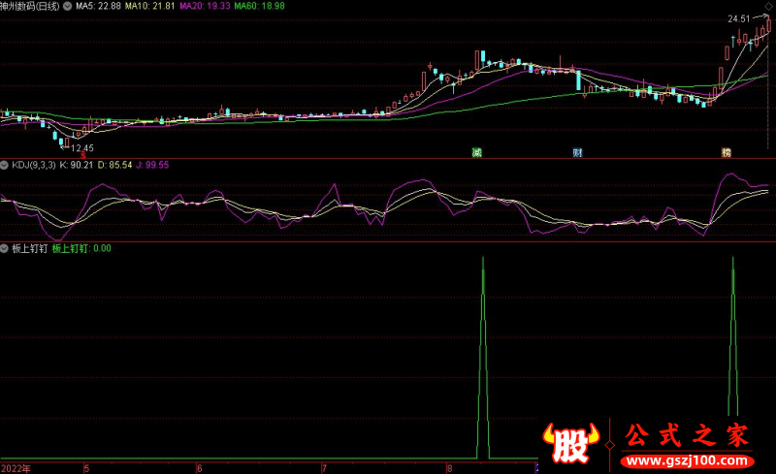Click the orange 榜 event marker icon
The width and height of the screenshot is (776, 474).
(726, 152)
